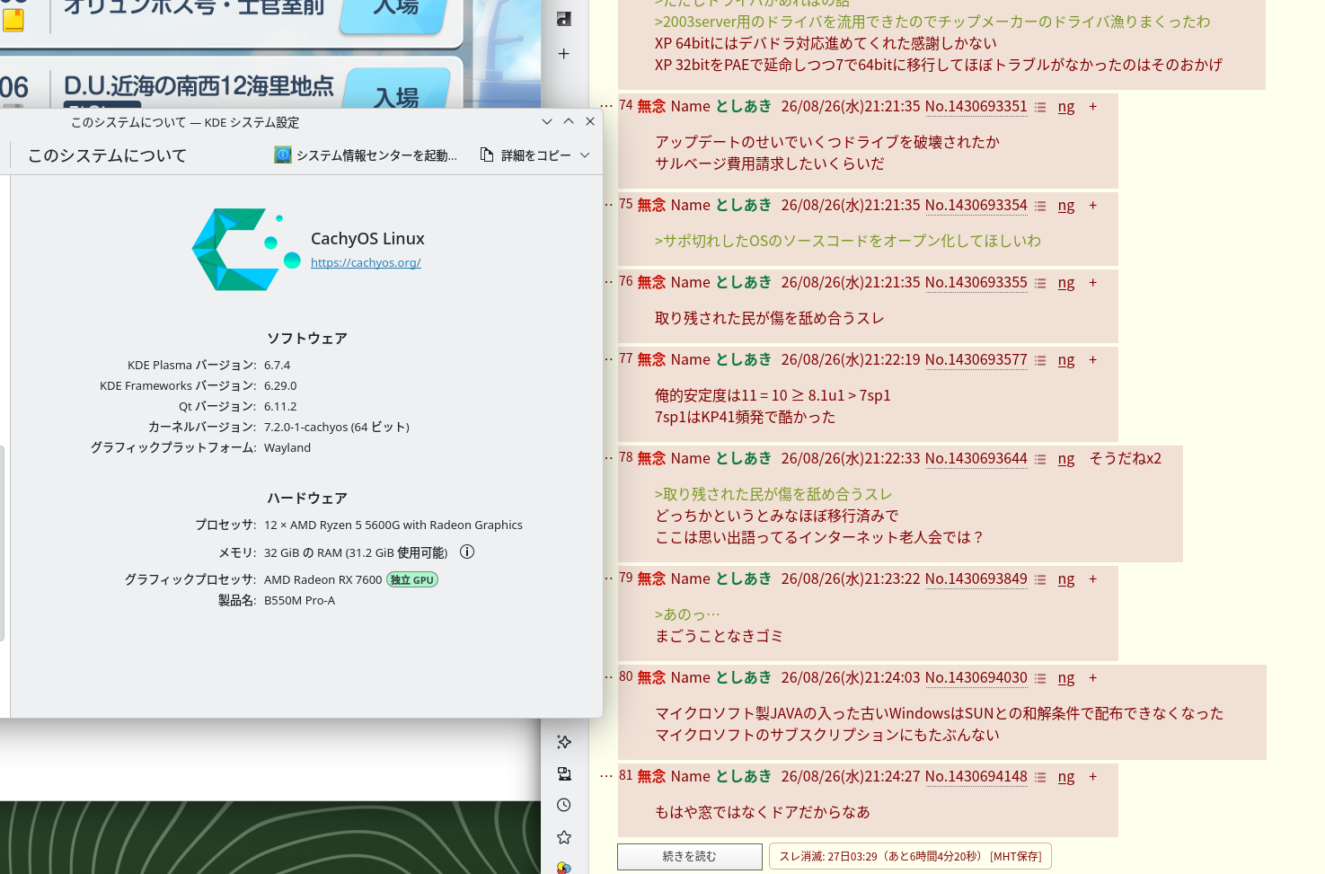Open the 'd' extension panel in the browser sidebar

(x=563, y=19)
